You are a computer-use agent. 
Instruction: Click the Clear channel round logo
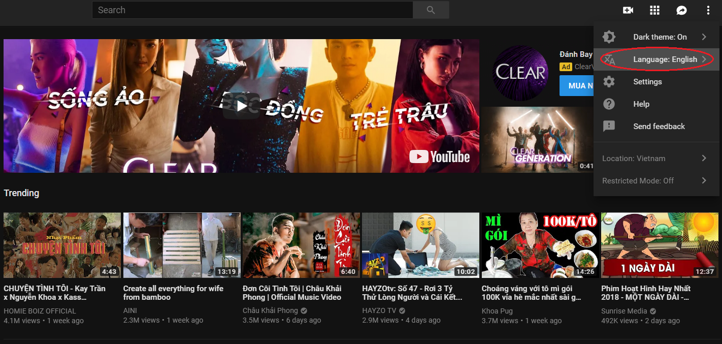pyautogui.click(x=520, y=73)
